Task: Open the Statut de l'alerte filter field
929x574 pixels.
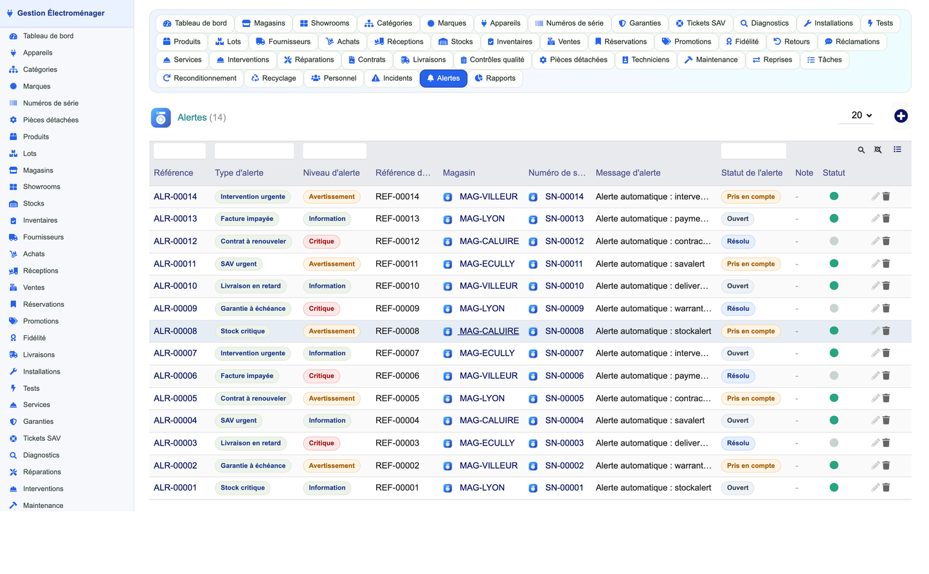Action: [753, 151]
